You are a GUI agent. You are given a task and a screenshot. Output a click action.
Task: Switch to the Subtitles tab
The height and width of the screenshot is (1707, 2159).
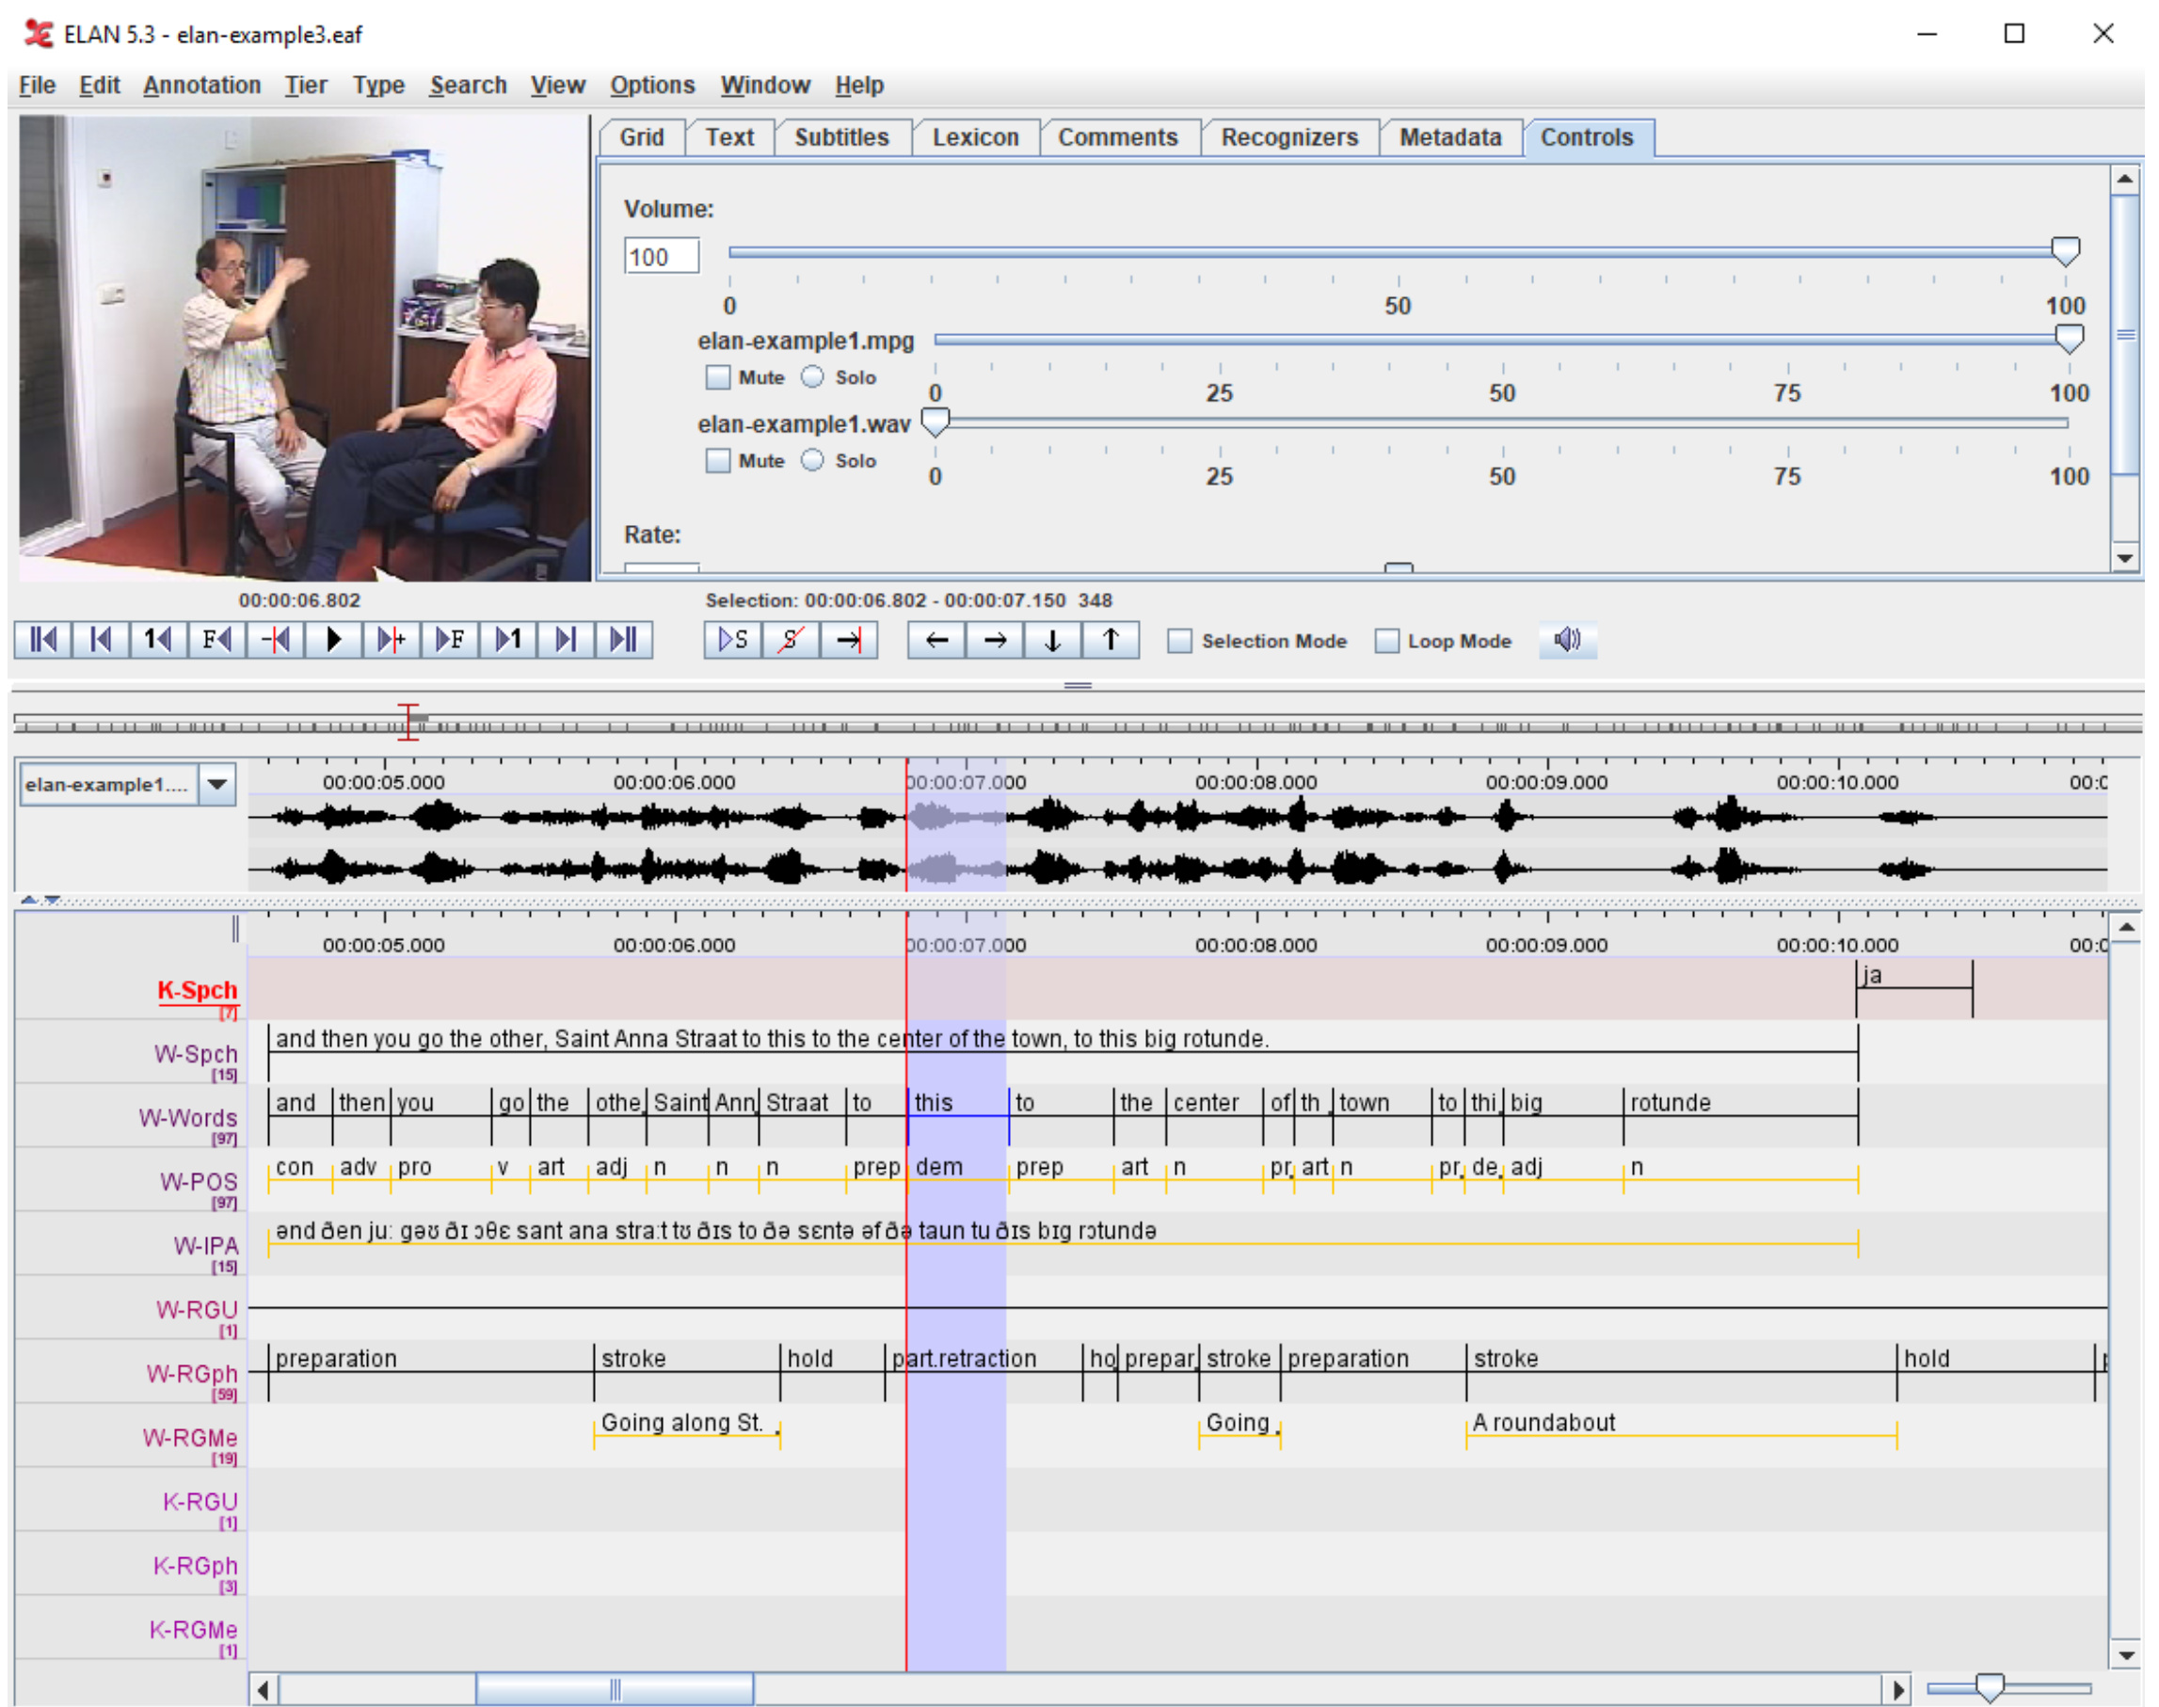pos(841,137)
